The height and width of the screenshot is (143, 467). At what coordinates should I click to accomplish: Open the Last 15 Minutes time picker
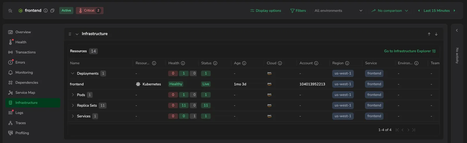(x=437, y=10)
